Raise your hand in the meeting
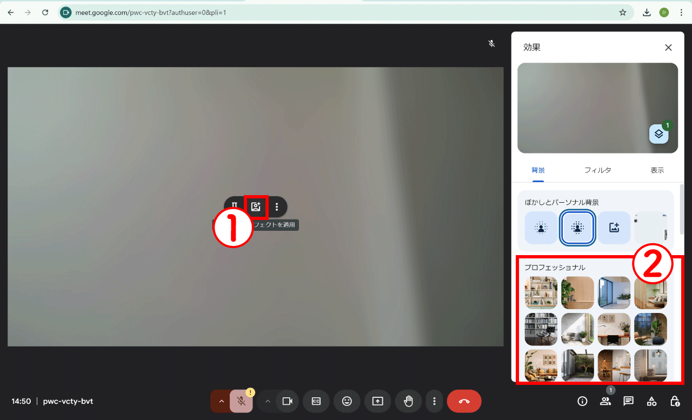Viewport: 692px width, 420px height. (408, 401)
